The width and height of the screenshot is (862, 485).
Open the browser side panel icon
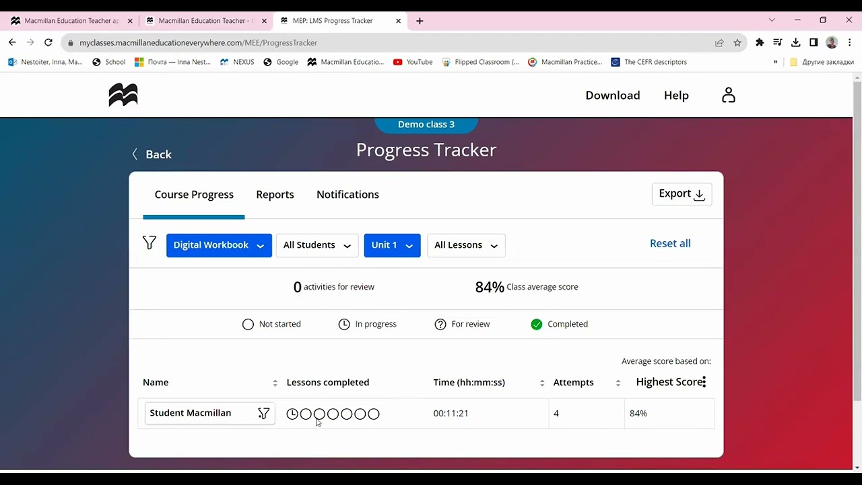point(814,42)
